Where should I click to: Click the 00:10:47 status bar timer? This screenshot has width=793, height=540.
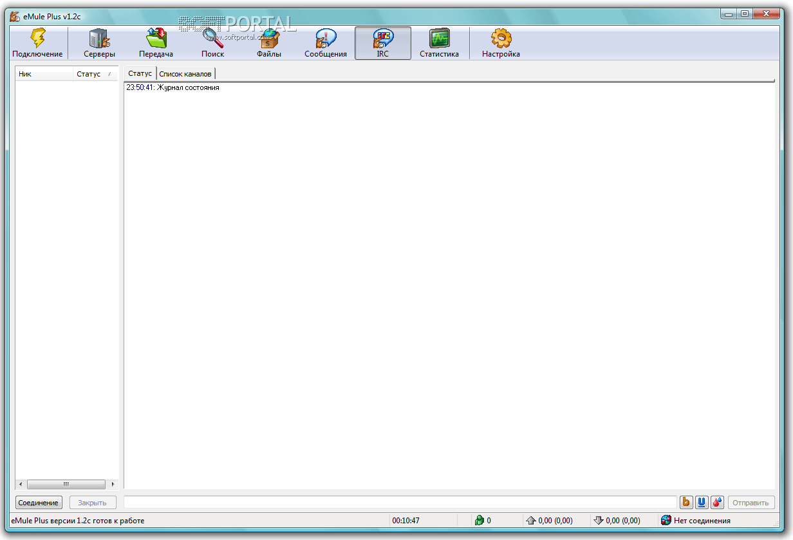[406, 521]
